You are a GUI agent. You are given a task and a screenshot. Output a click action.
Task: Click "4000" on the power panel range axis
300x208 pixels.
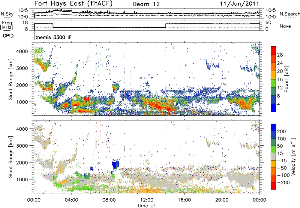point(22,51)
